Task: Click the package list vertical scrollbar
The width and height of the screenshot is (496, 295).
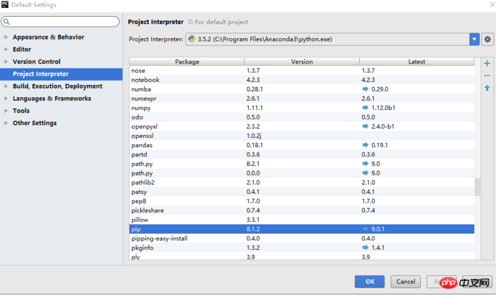Action: (477, 187)
